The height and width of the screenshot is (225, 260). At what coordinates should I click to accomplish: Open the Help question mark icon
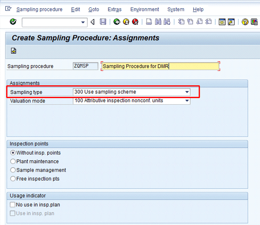point(245,22)
